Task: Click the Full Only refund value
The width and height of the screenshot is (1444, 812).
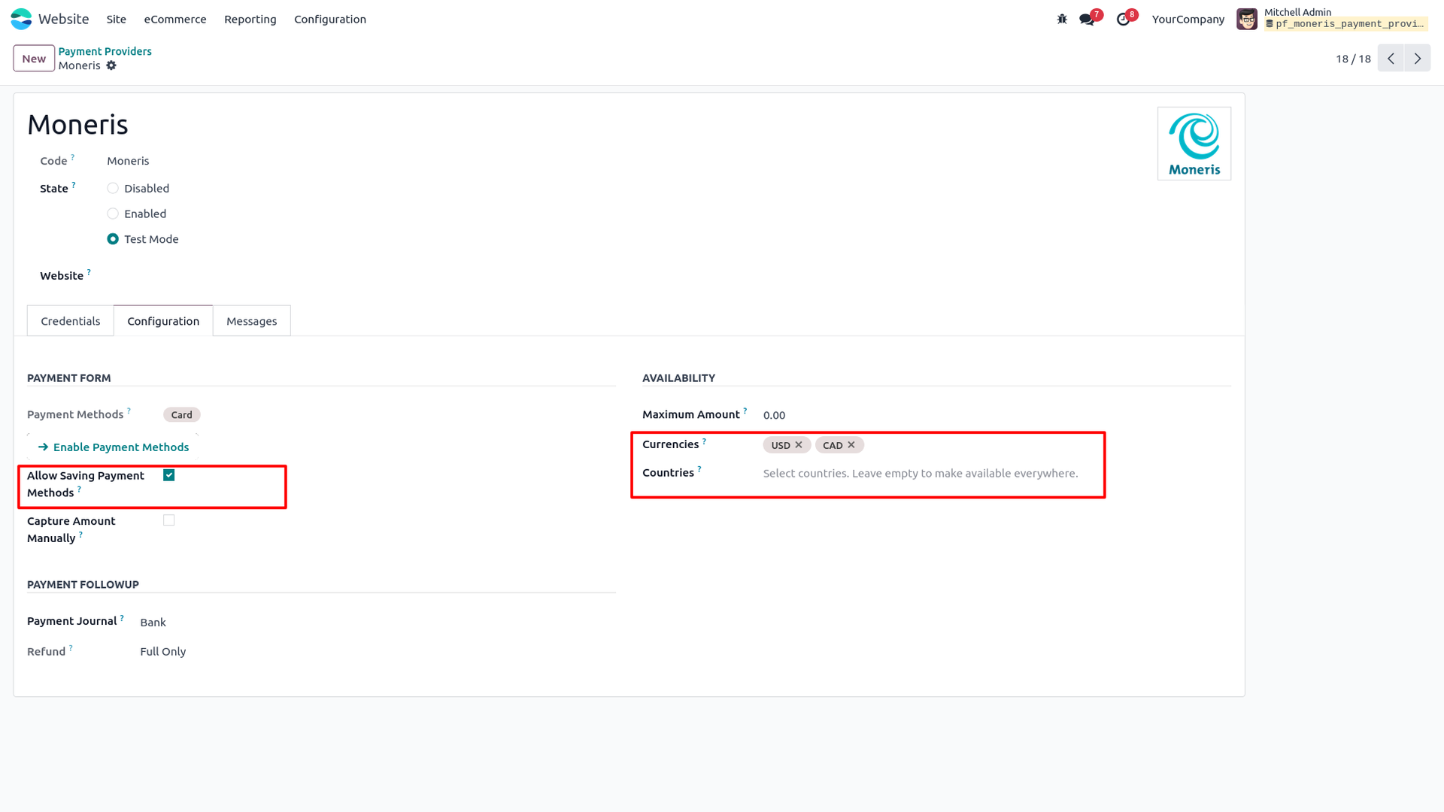Action: [163, 652]
